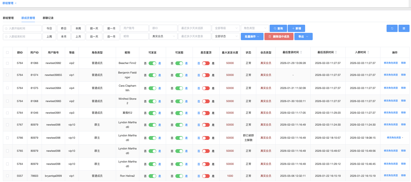Toggle 可发言 switch for Beacher Finn2
This screenshot has width=411, height=182.
click(152, 63)
